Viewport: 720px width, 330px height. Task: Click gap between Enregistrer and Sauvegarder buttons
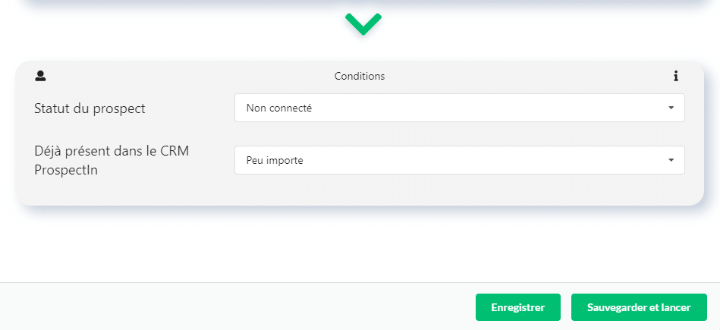point(566,307)
